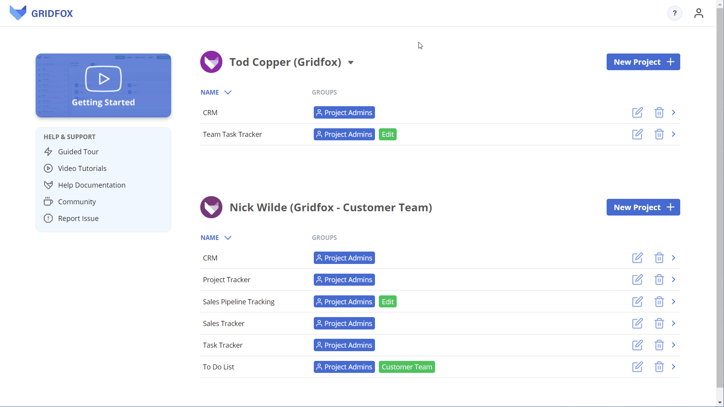Click Tod Copper's purple account avatar
The height and width of the screenshot is (407, 724).
pyautogui.click(x=211, y=62)
